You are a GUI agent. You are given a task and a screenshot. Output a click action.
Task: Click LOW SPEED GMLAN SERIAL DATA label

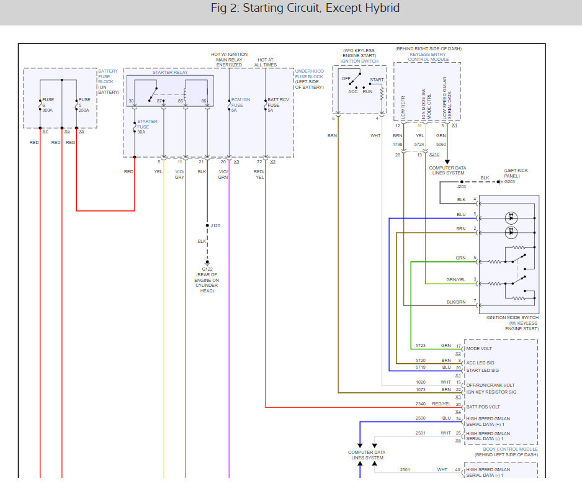pos(447,97)
